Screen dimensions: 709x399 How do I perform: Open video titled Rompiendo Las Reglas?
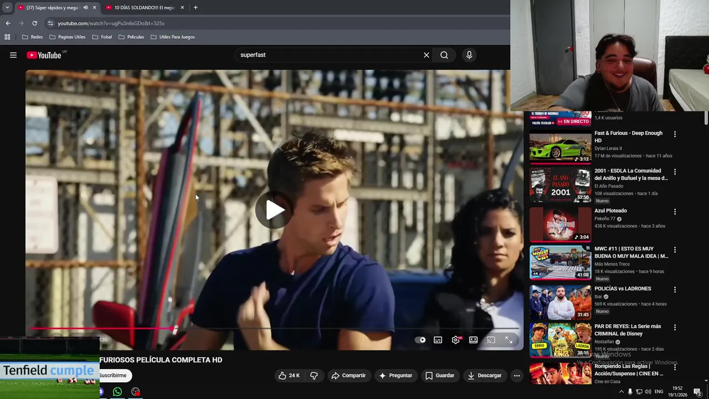629,370
